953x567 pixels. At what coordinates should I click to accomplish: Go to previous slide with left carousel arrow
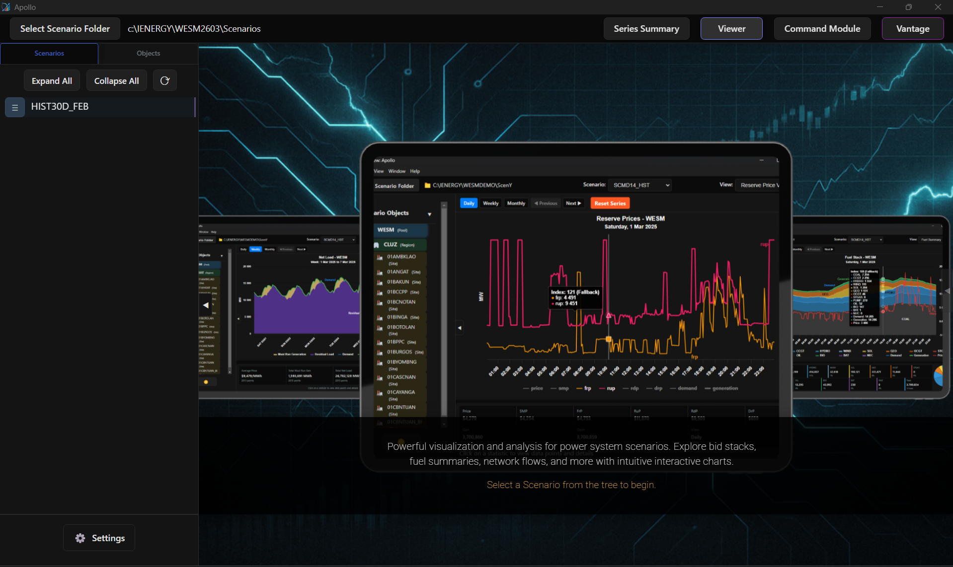coord(206,305)
